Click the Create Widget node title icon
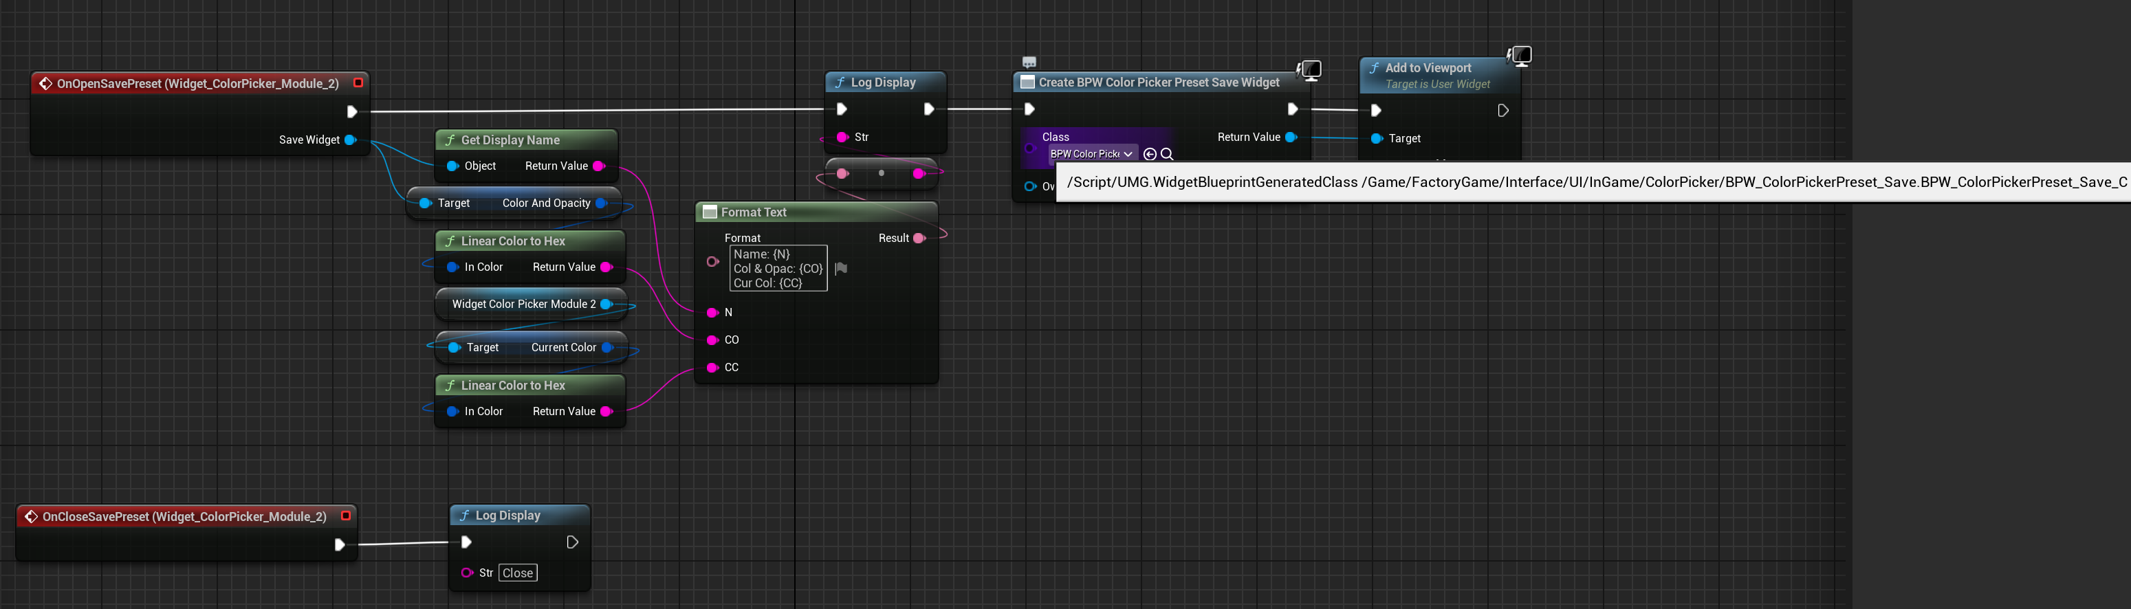 click(1027, 82)
